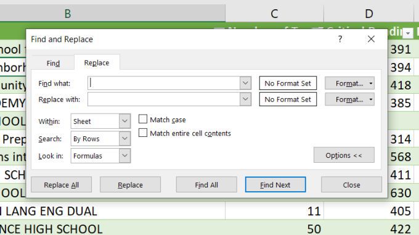Screen dimensions: 419x235
Task: Click the Find what format preview box
Action: pos(288,83)
